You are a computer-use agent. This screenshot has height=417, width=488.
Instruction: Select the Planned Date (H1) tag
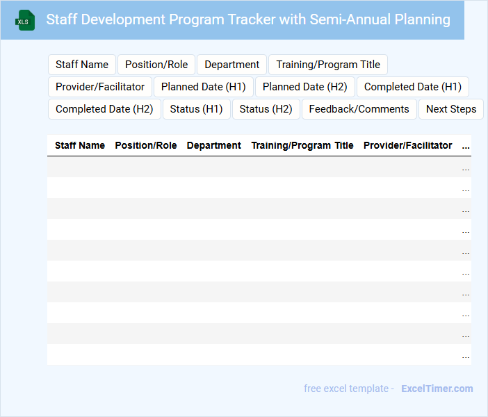tap(204, 87)
